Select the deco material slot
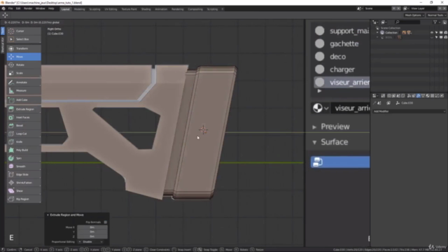 (342, 57)
